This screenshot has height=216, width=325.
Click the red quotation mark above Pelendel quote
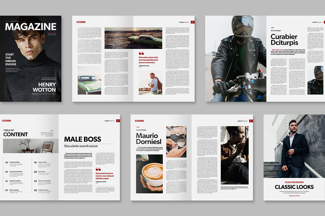[141, 53]
